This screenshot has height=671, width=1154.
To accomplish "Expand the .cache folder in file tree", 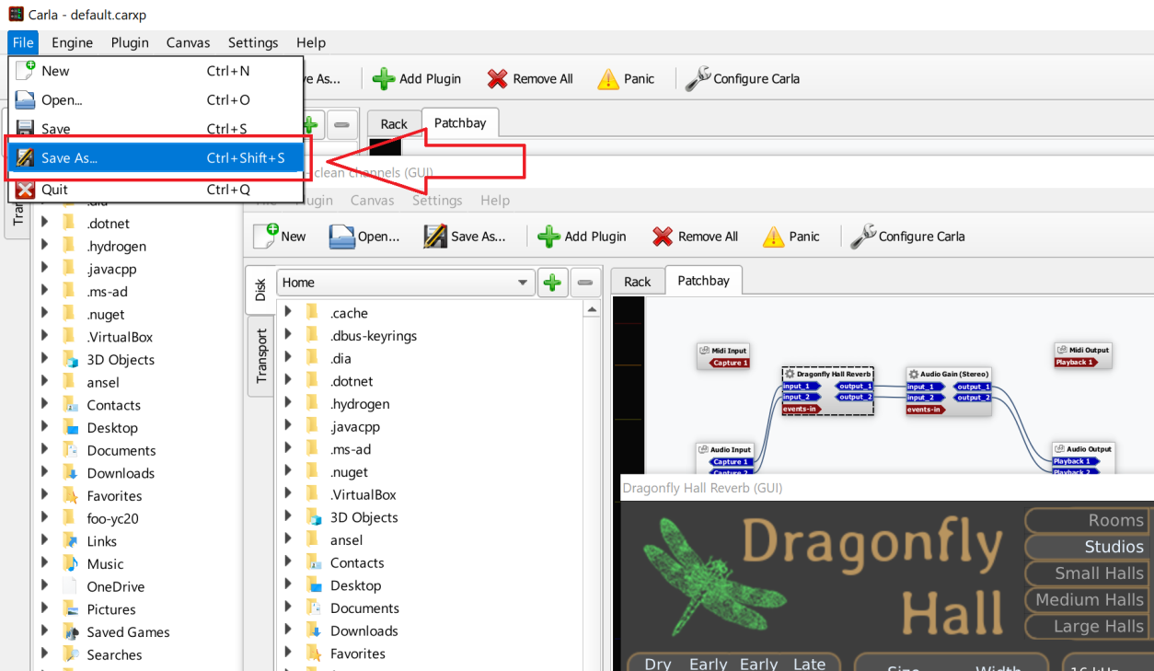I will (x=288, y=313).
